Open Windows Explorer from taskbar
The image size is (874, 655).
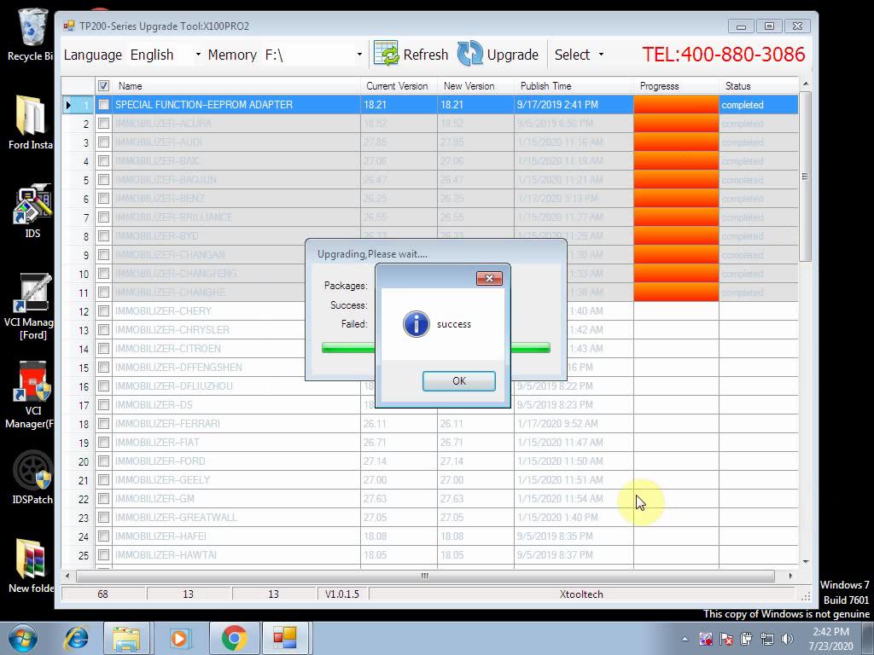(x=126, y=638)
